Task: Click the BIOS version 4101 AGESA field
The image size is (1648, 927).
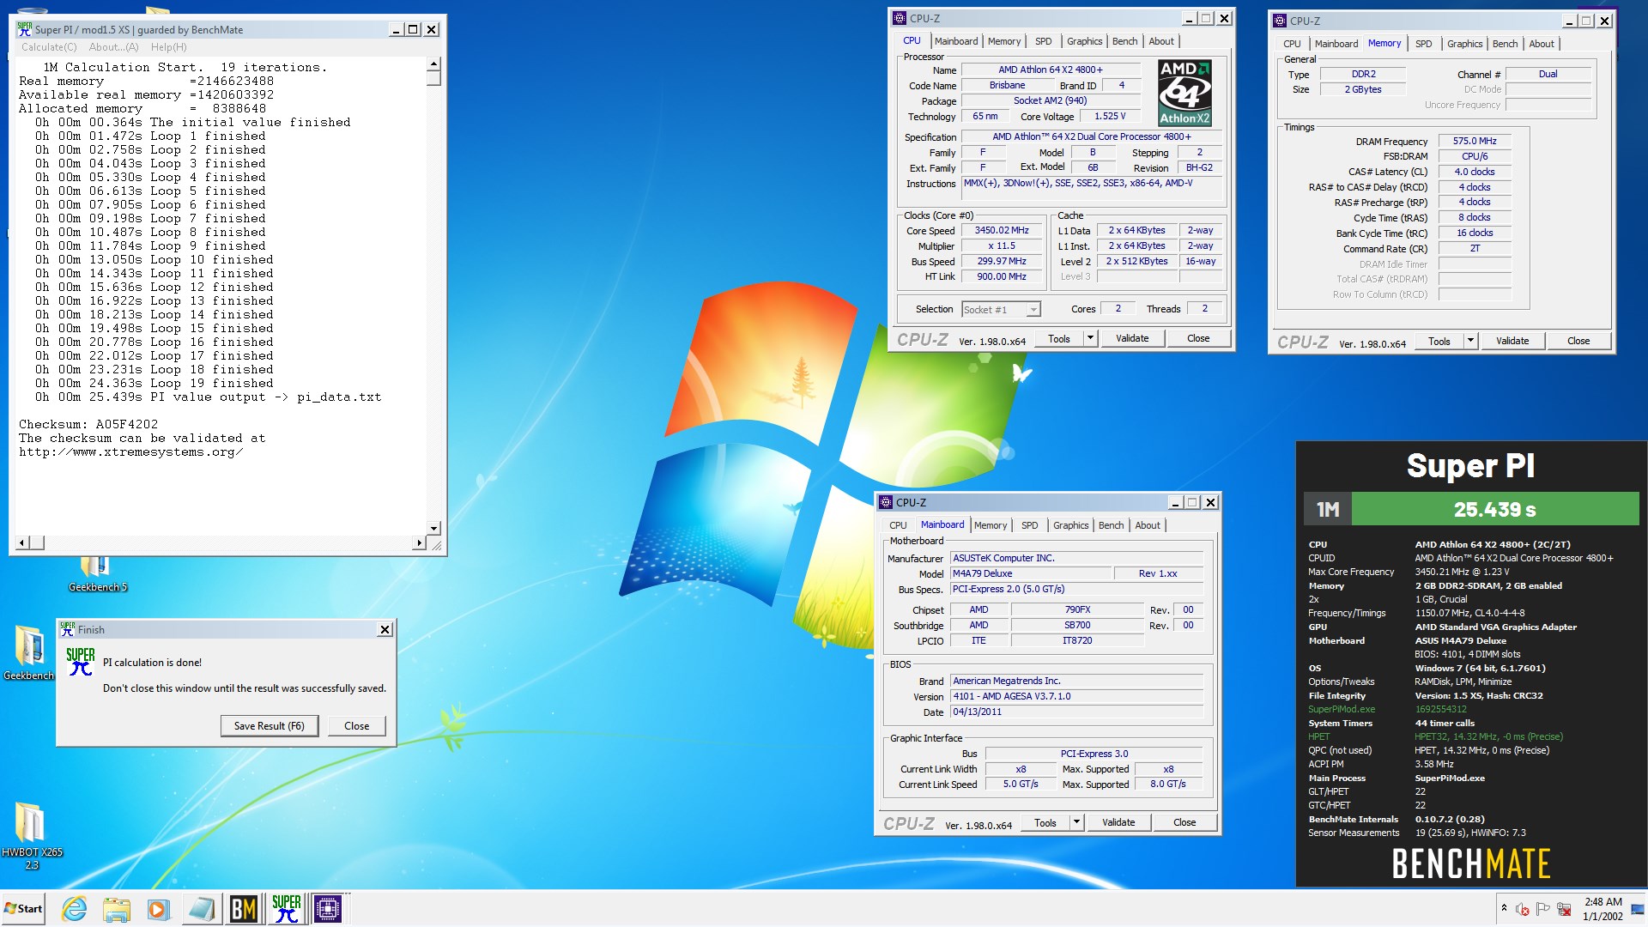Action: (x=1076, y=696)
